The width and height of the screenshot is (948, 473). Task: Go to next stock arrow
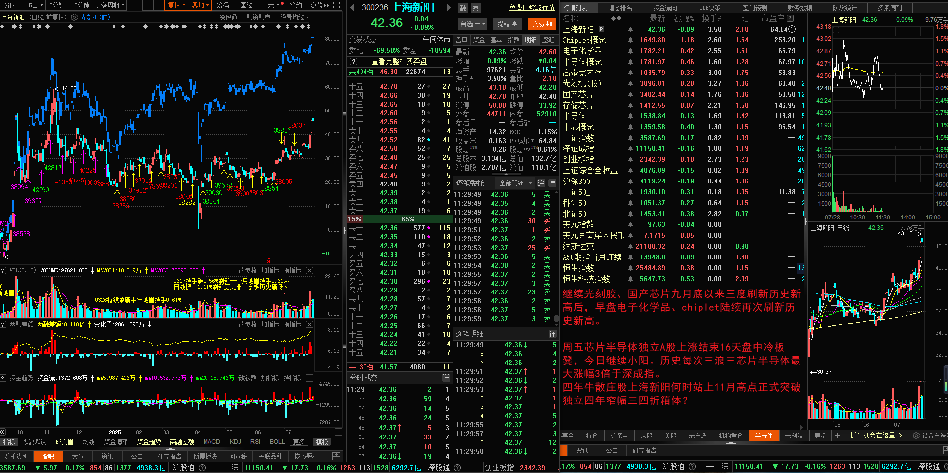(x=448, y=7)
